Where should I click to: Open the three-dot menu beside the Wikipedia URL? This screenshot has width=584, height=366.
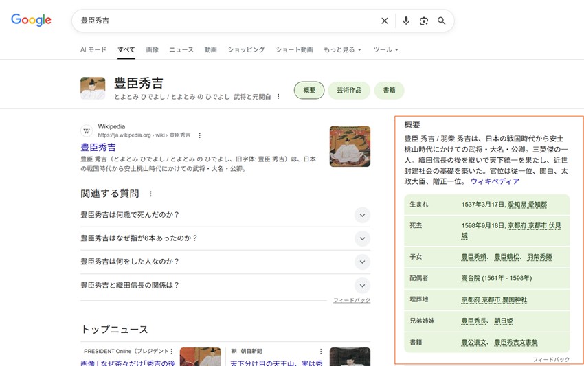click(200, 135)
